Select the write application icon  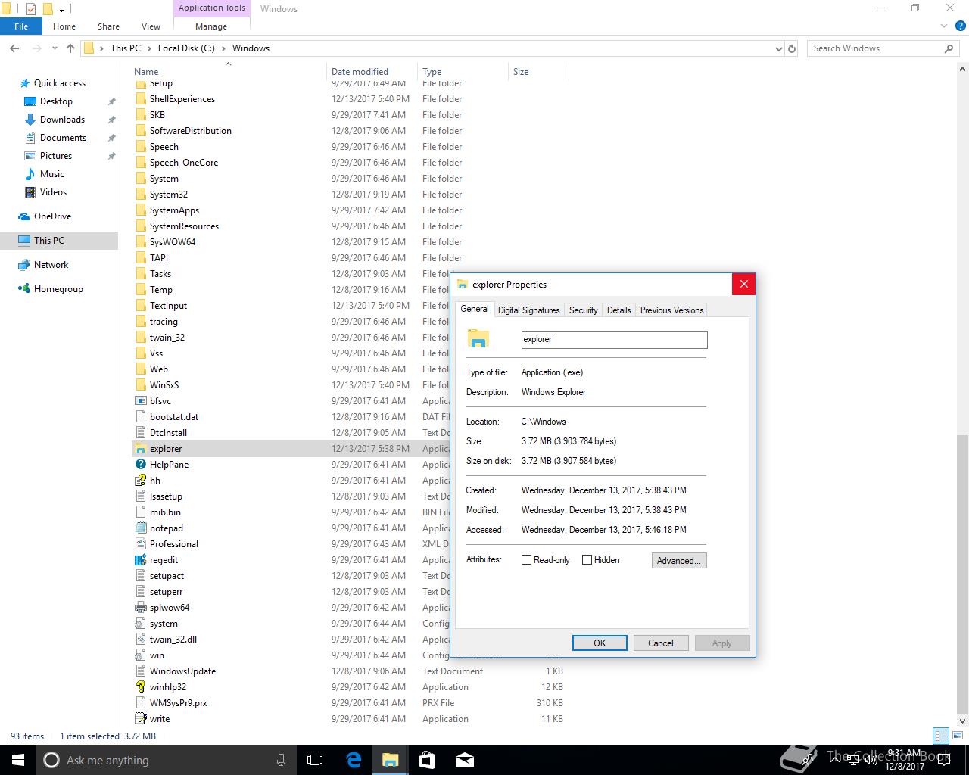(x=140, y=719)
